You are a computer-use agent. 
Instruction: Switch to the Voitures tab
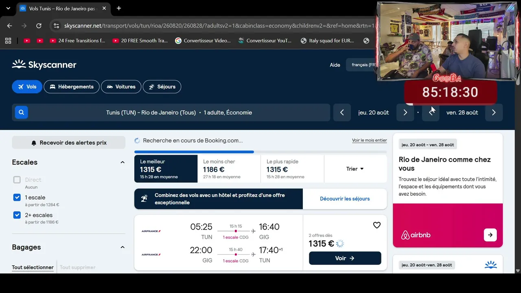121,87
